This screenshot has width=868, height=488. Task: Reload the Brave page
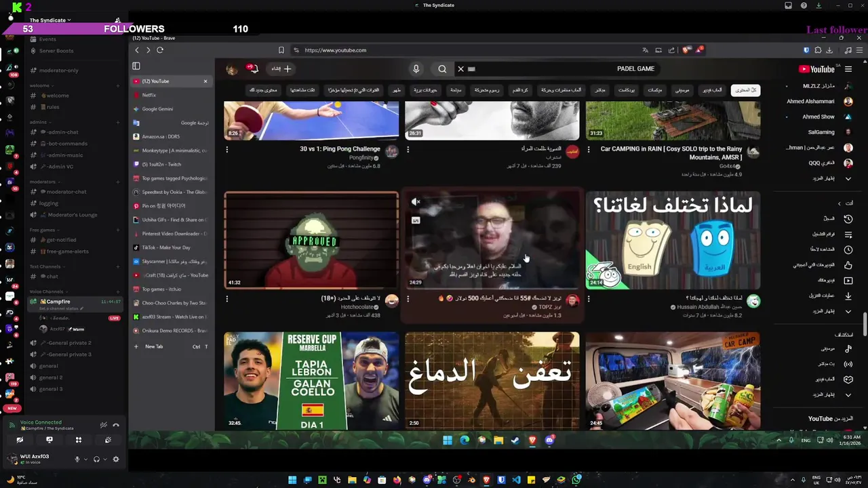(160, 50)
